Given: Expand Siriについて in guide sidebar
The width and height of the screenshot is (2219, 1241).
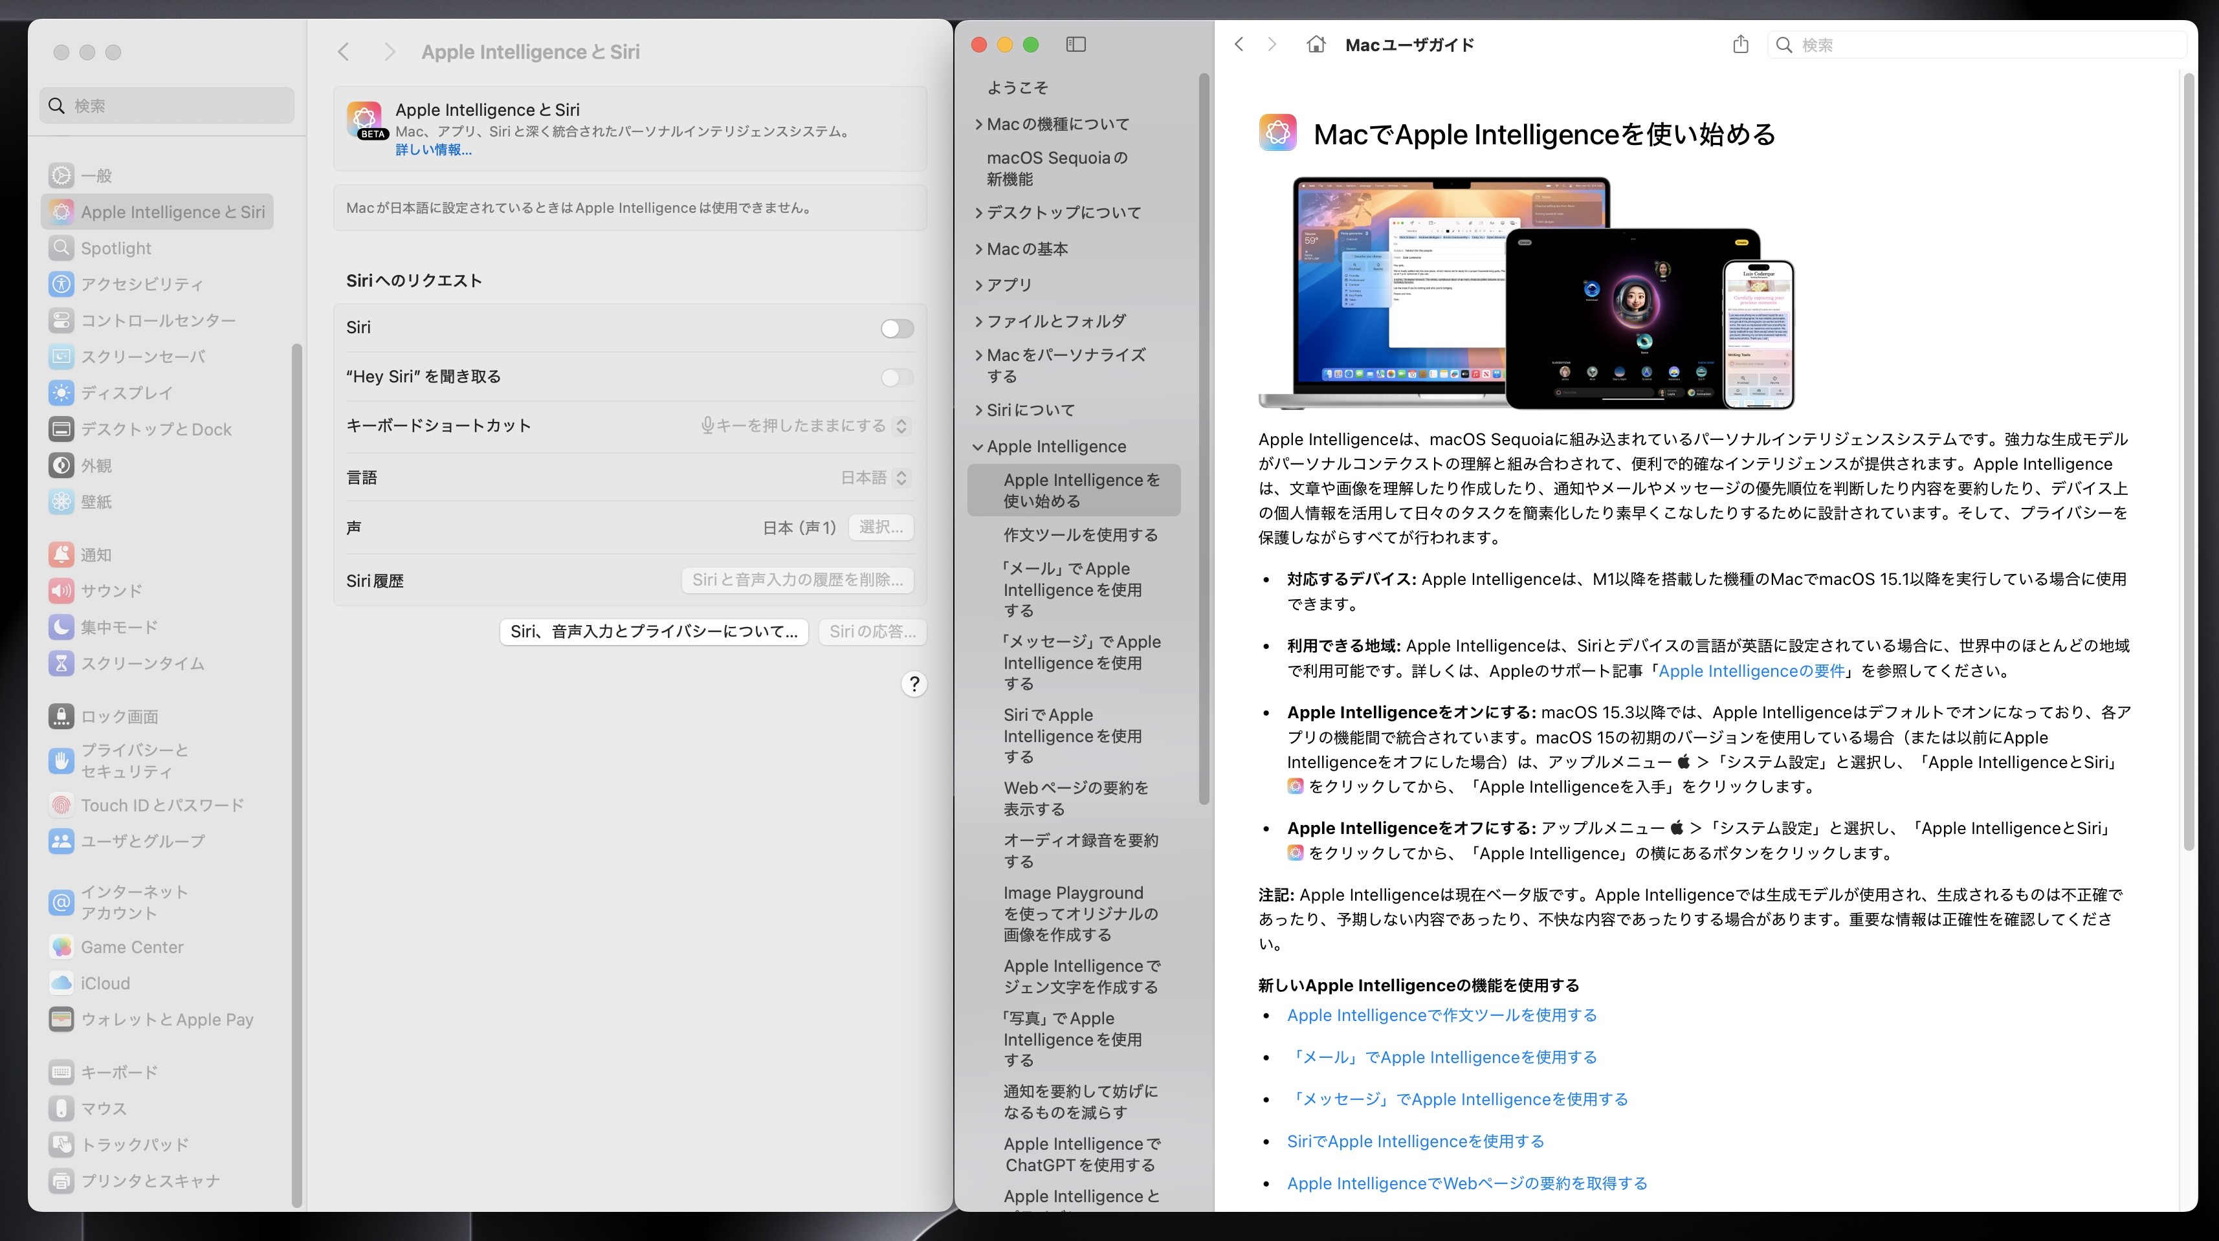Looking at the screenshot, I should pyautogui.click(x=978, y=411).
